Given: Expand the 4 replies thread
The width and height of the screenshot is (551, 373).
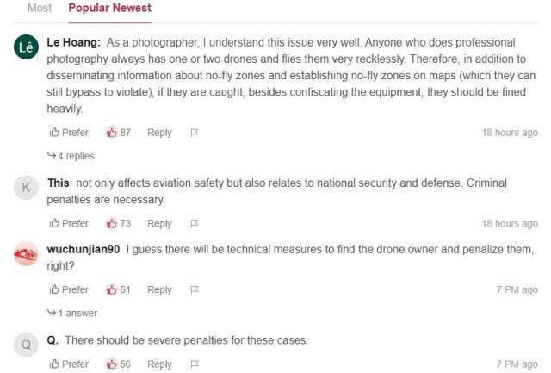Looking at the screenshot, I should coord(71,156).
